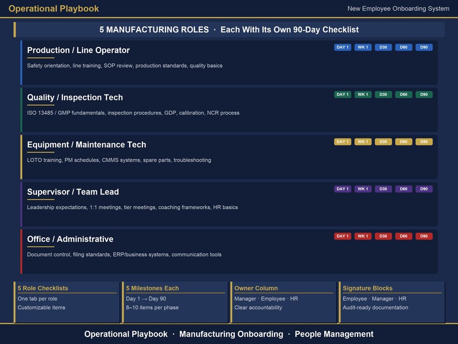
Task: Click the Office / Administrative heading
Action: coord(70,239)
